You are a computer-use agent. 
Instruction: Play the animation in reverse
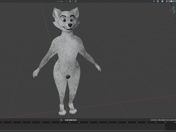tap(70, 120)
